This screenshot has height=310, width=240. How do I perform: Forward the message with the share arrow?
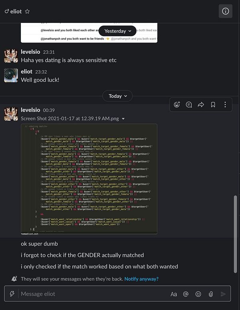(201, 104)
